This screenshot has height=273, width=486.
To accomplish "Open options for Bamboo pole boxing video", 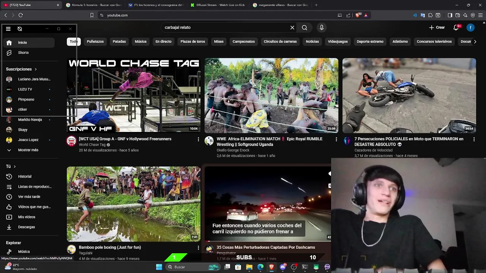I will [198, 248].
